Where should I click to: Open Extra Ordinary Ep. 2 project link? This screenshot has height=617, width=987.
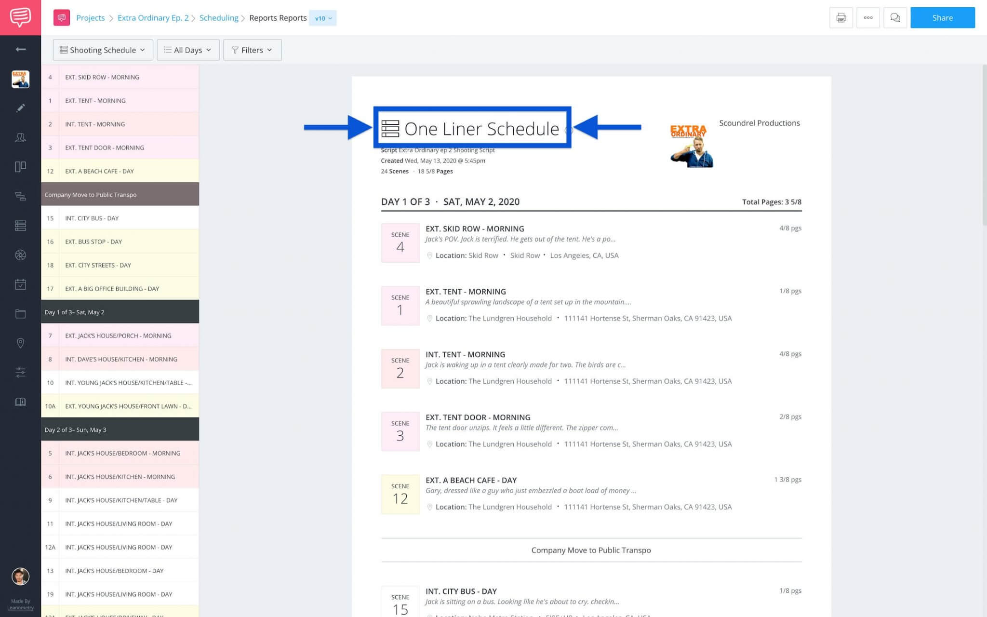[153, 18]
